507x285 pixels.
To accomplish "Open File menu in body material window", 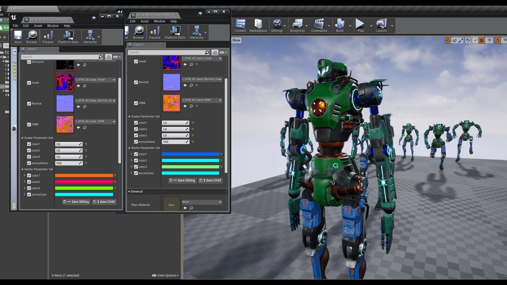I will 16,26.
